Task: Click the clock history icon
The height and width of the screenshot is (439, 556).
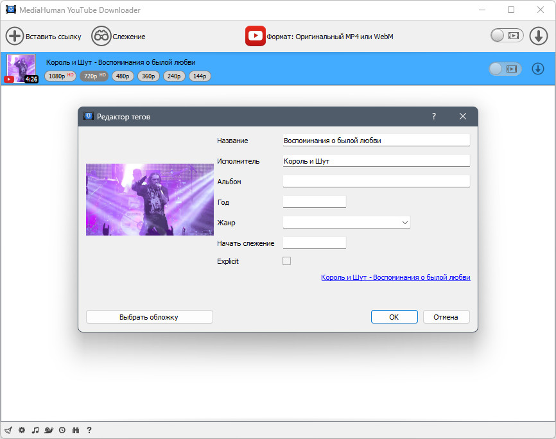Action: pos(62,430)
